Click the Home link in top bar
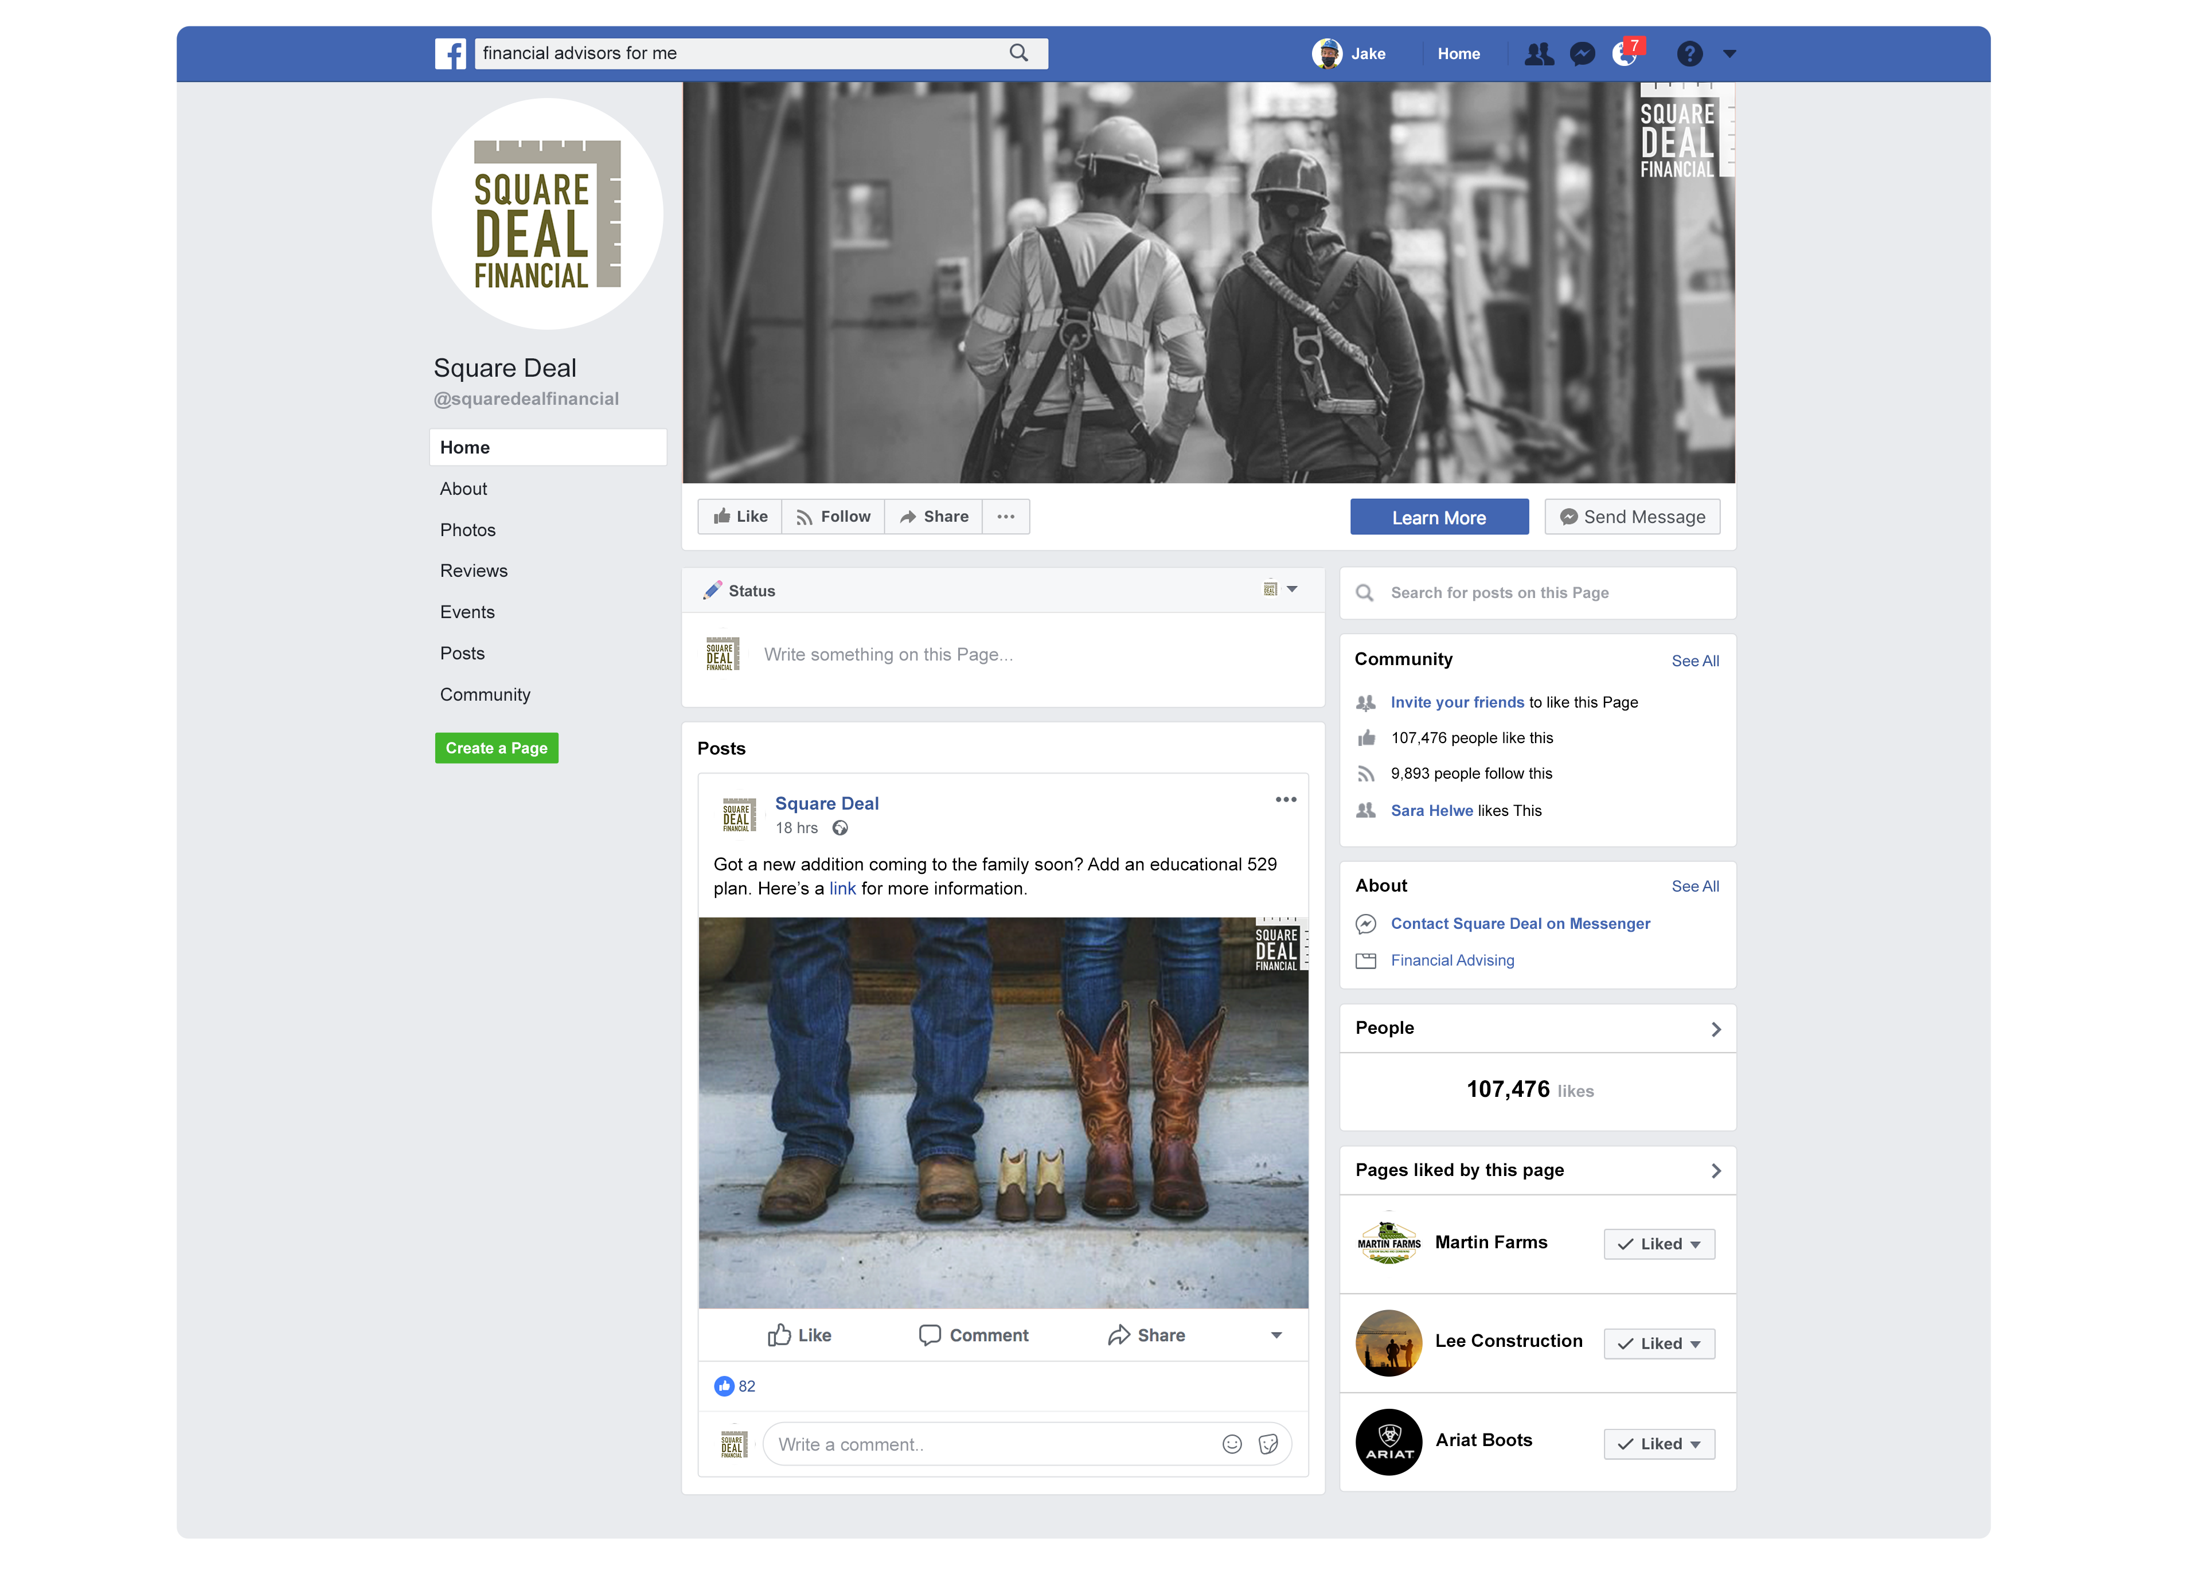Screen dimensions: 2202x1594 click(x=1458, y=53)
